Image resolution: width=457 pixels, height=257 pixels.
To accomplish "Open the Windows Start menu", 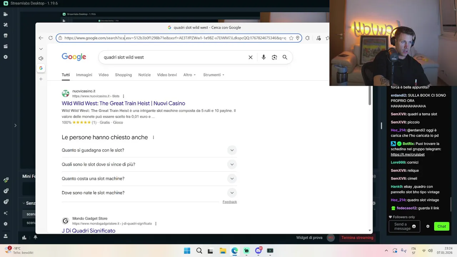I will (187, 251).
